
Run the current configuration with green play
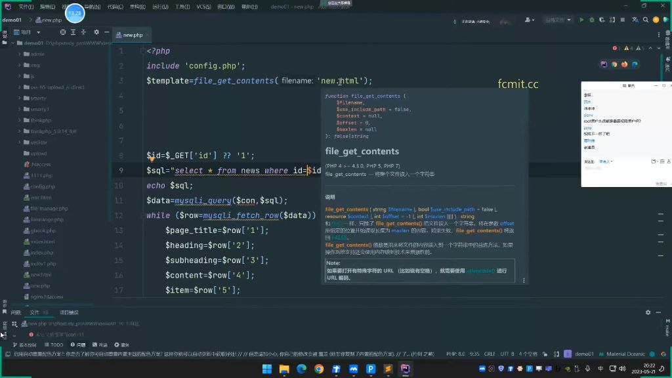point(581,20)
